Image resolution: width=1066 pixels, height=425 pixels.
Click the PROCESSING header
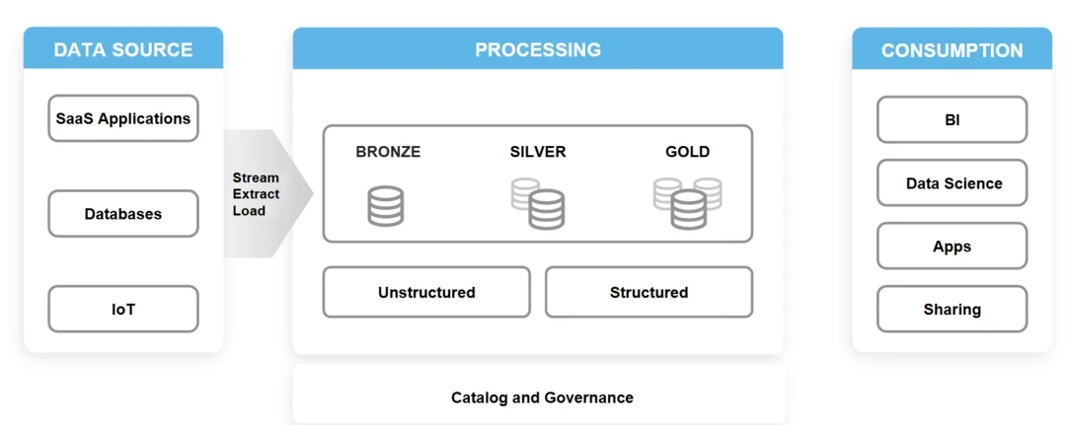538,49
